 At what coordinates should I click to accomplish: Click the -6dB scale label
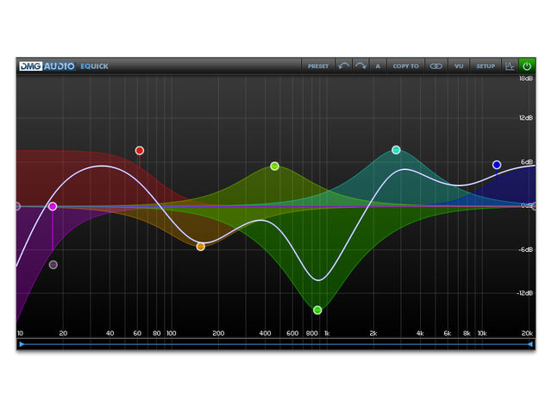pos(525,249)
